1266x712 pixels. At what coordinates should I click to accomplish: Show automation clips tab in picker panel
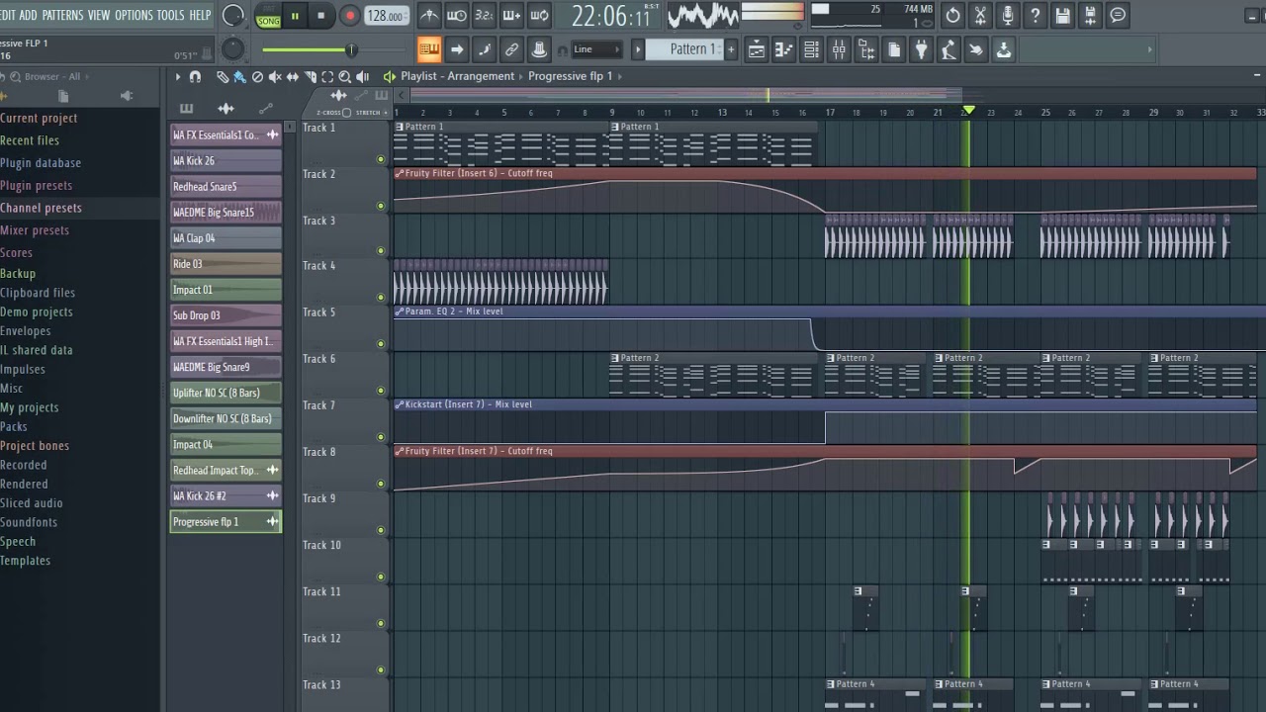click(265, 108)
